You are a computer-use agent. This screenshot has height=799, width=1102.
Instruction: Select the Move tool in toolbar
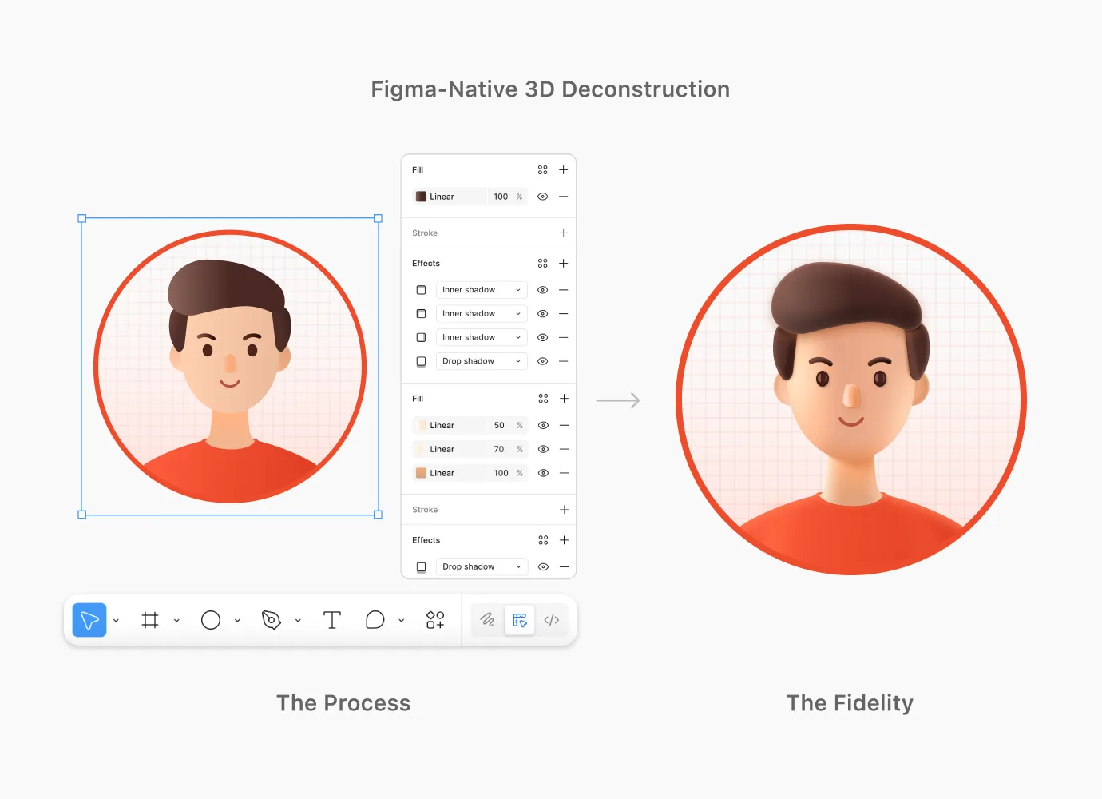[x=89, y=620]
